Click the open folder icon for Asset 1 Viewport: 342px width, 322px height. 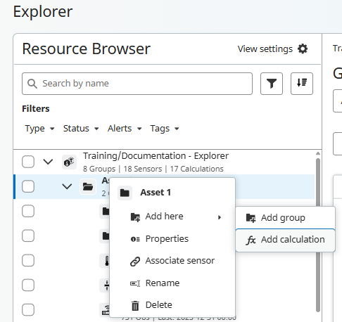[x=88, y=187]
